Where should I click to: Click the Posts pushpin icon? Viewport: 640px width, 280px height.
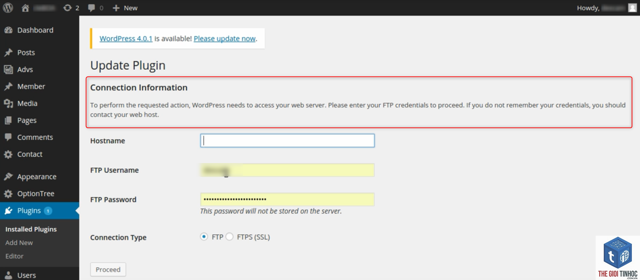[x=9, y=52]
